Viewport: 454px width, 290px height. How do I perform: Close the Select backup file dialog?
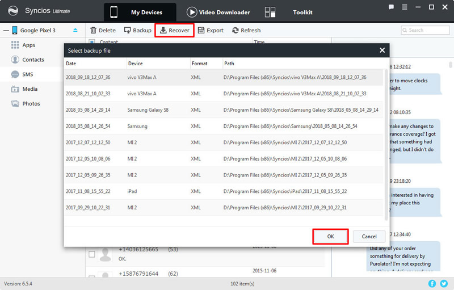tap(382, 51)
